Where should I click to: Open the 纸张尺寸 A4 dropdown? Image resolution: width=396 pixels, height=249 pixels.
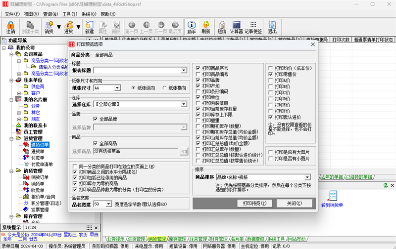[117, 88]
